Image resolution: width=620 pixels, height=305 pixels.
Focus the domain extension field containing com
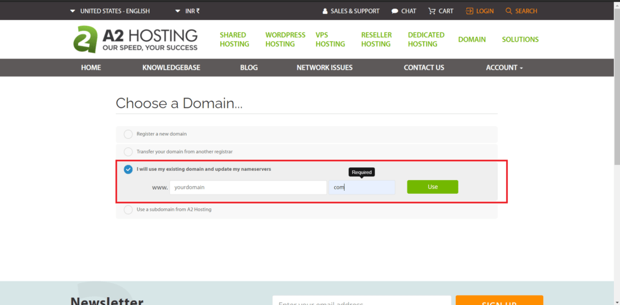pos(362,187)
